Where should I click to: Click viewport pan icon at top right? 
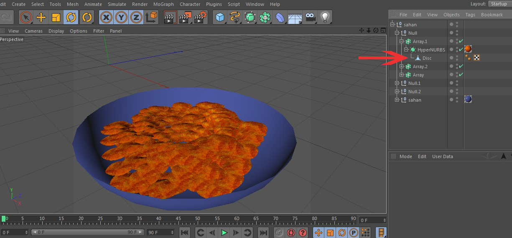tap(362, 31)
